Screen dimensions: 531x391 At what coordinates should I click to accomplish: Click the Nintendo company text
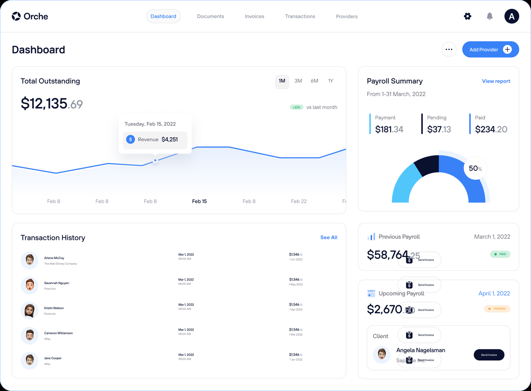pyautogui.click(x=50, y=314)
